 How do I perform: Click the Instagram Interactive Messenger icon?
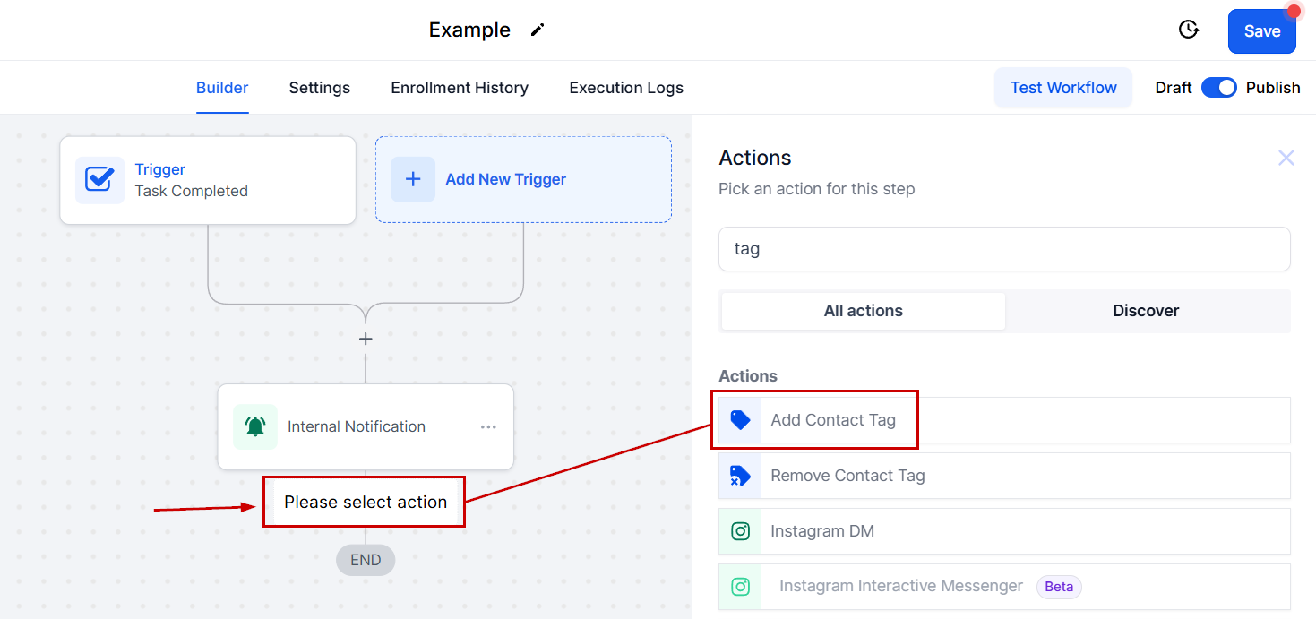pos(740,587)
